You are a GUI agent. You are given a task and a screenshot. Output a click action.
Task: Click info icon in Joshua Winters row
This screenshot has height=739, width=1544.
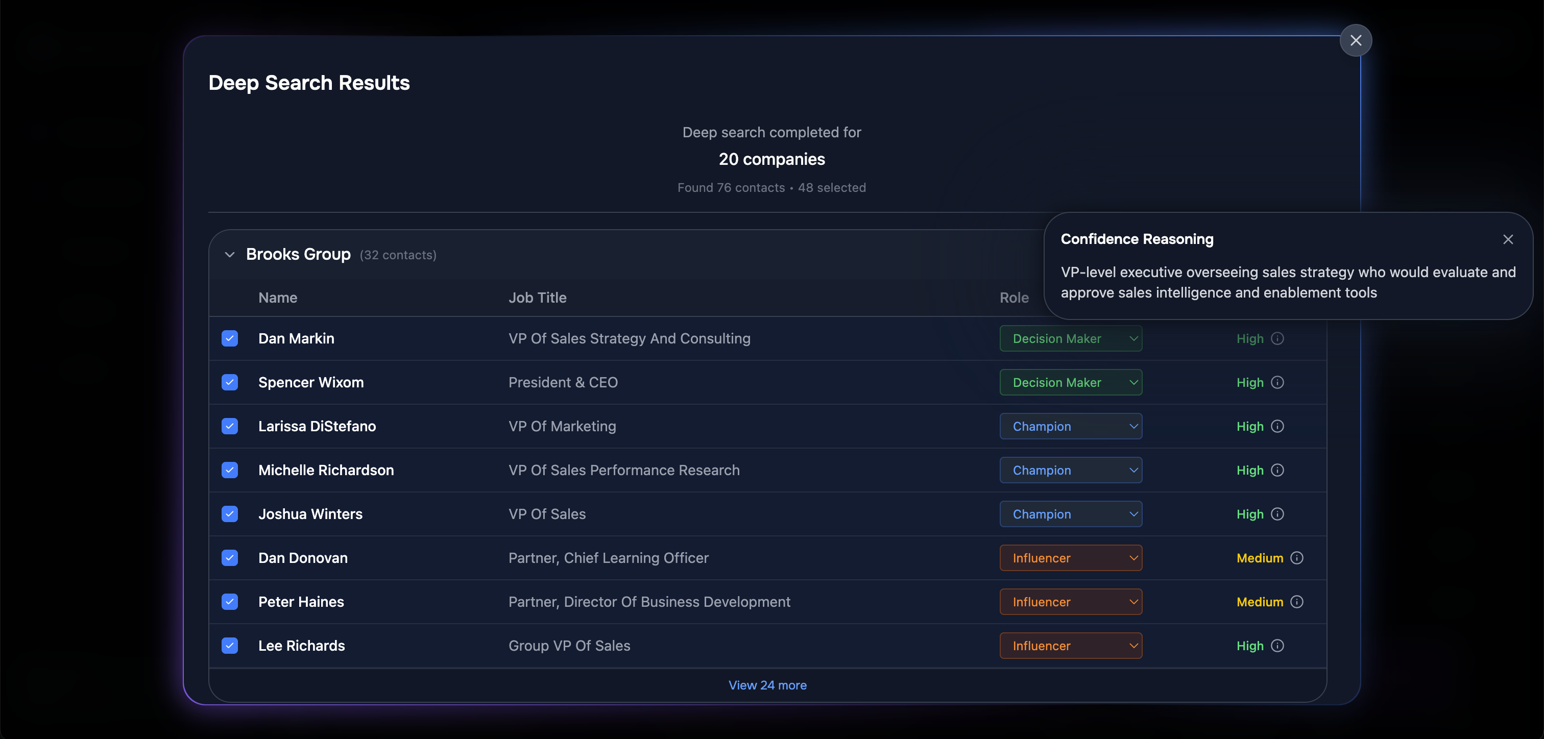click(x=1277, y=514)
